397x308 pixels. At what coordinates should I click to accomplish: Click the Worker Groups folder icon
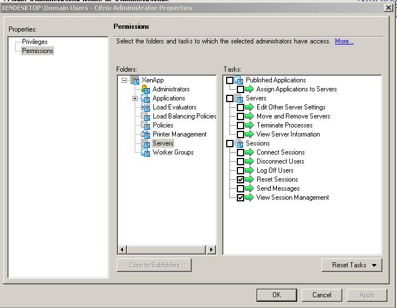pyautogui.click(x=145, y=152)
